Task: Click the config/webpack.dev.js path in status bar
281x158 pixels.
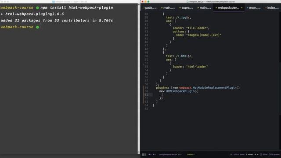Action: coord(168,154)
